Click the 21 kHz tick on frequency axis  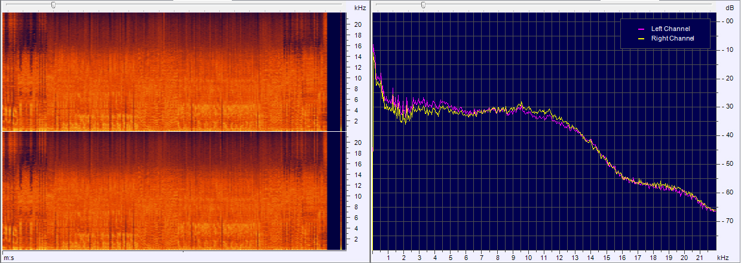[x=700, y=258]
